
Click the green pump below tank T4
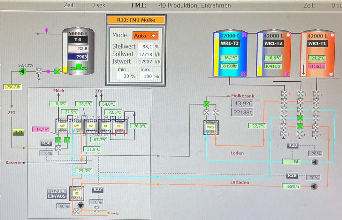(23, 72)
